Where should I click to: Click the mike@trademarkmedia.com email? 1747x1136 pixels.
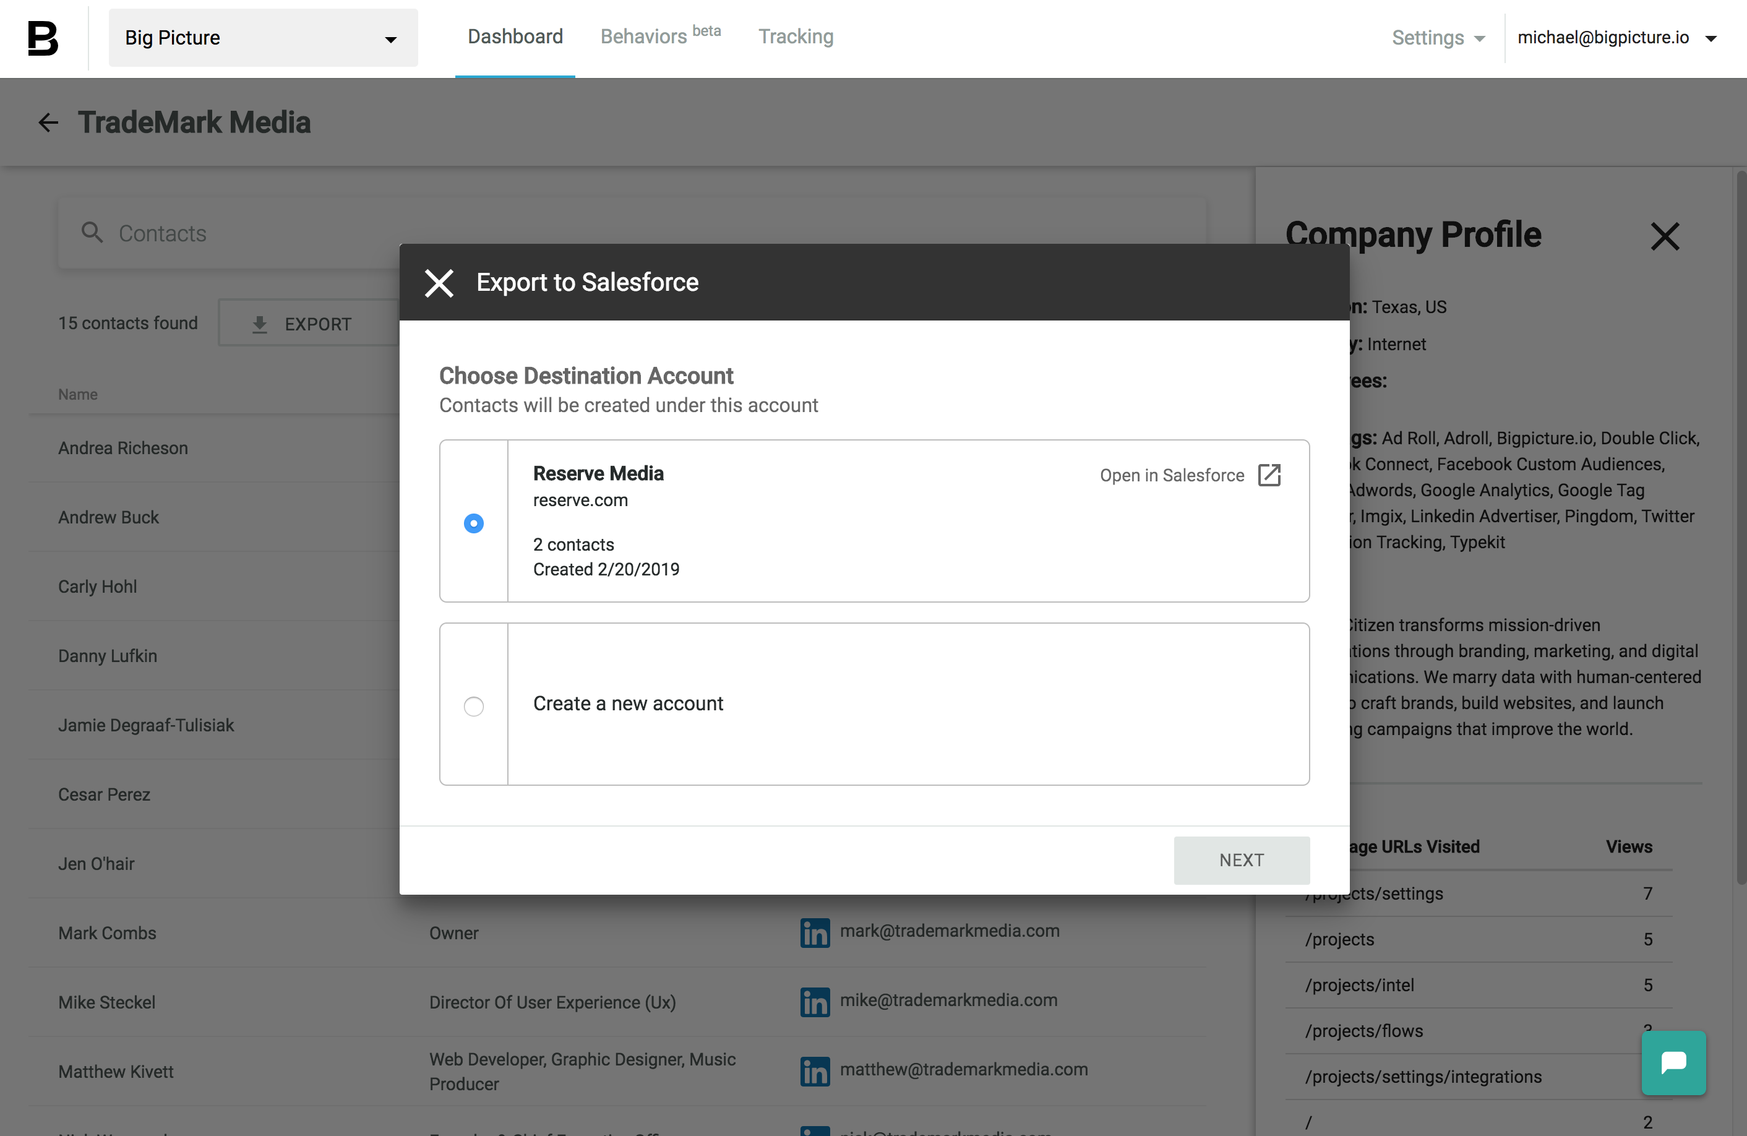coord(948,1000)
